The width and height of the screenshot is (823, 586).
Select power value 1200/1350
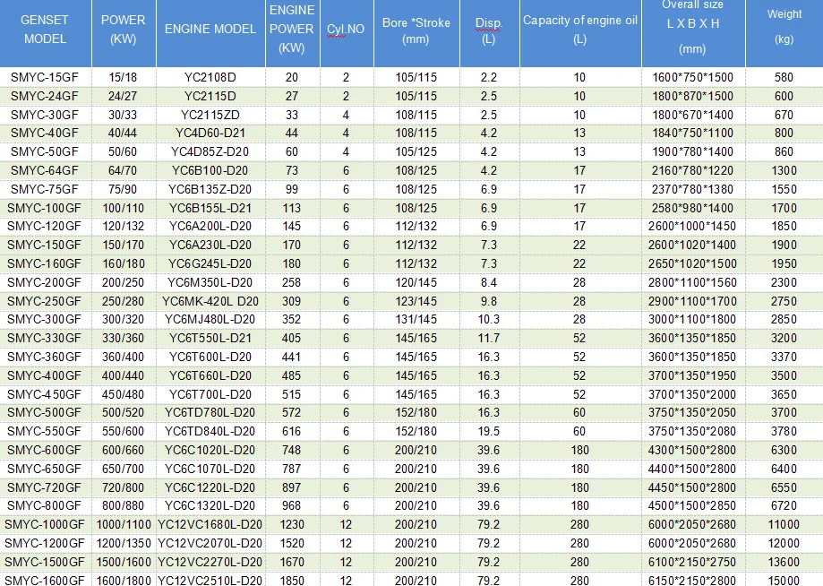pos(123,544)
